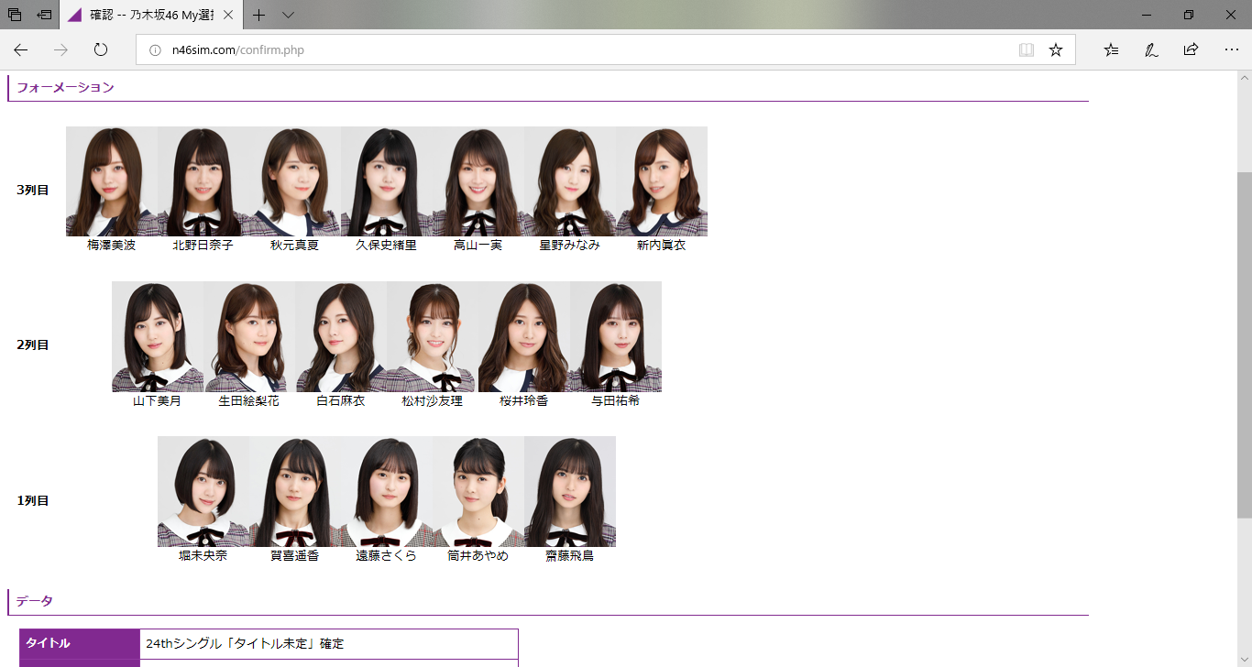The height and width of the screenshot is (667, 1252).
Task: Click the name text 桜井玲香
Action: click(524, 401)
